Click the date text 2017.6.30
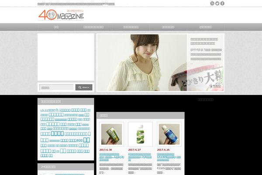 106,150
